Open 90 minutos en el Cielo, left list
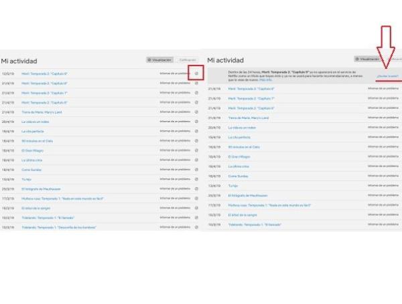The image size is (402, 304). click(37, 141)
